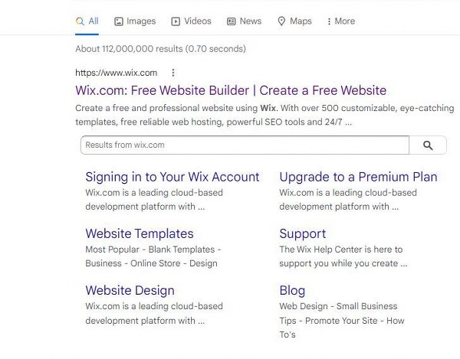Switch to the Images results tab
The image size is (460, 359).
135,21
